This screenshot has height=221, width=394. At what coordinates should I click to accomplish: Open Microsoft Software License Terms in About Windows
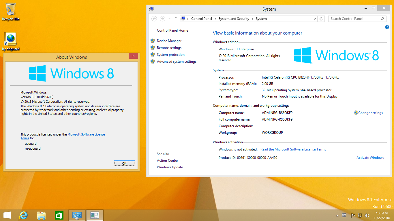point(86,134)
